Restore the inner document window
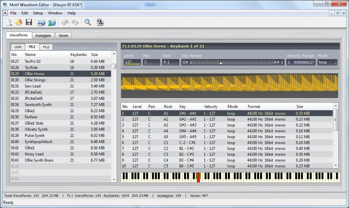The image size is (349, 208). [x=338, y=14]
